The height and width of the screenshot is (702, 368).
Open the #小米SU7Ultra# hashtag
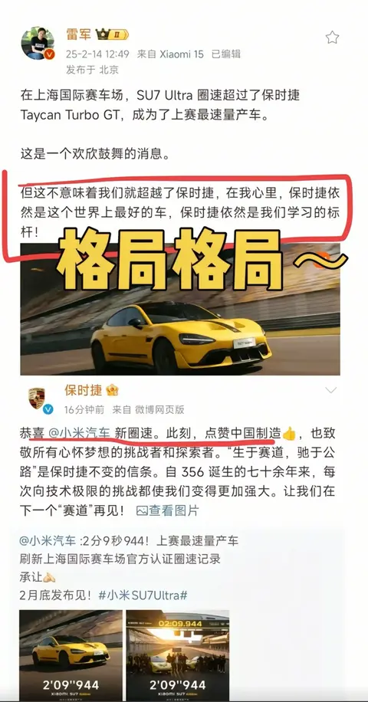[143, 595]
